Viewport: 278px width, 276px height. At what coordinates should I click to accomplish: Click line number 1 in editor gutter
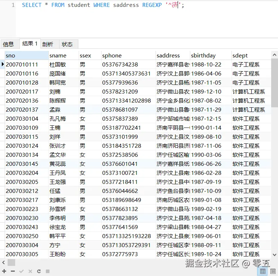tap(13, 5)
